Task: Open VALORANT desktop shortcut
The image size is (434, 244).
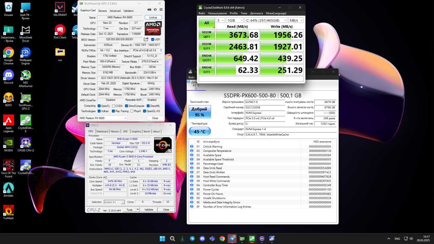Action: tap(60, 10)
